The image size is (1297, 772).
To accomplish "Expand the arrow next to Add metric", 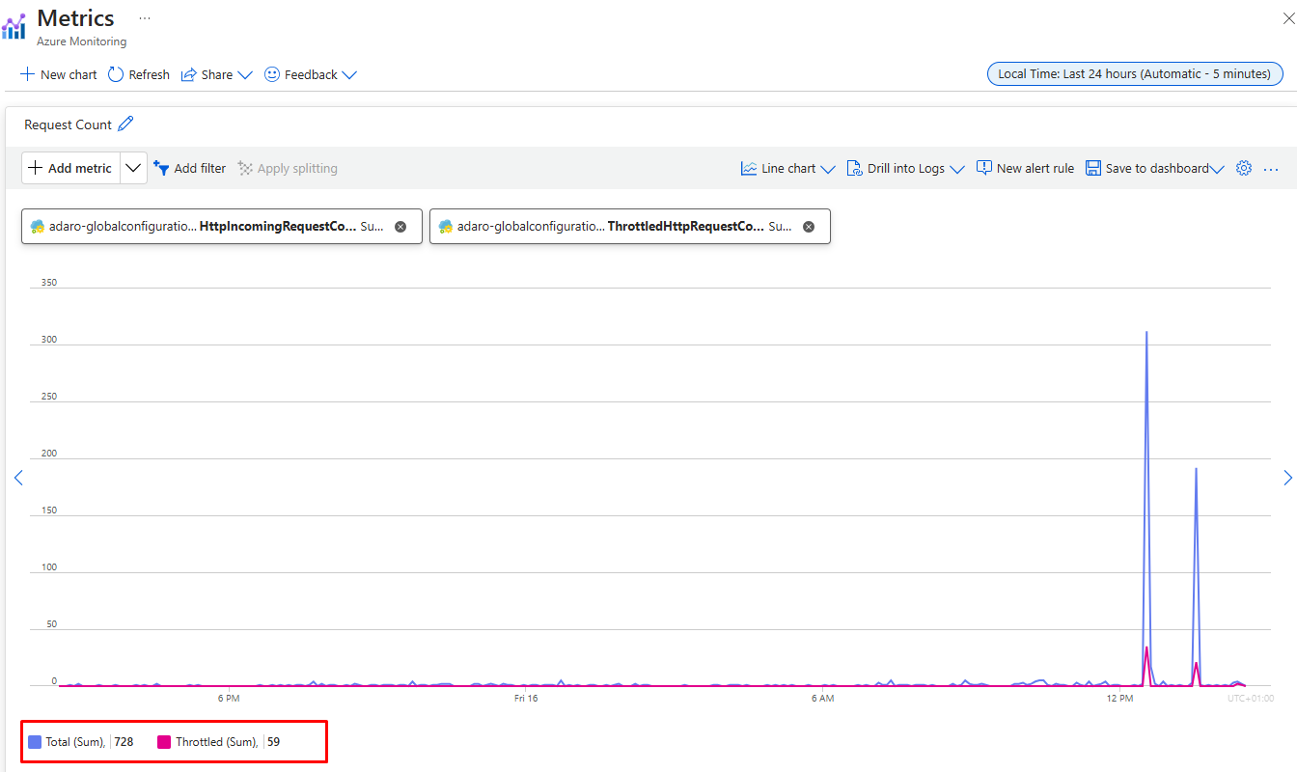I will [x=133, y=168].
